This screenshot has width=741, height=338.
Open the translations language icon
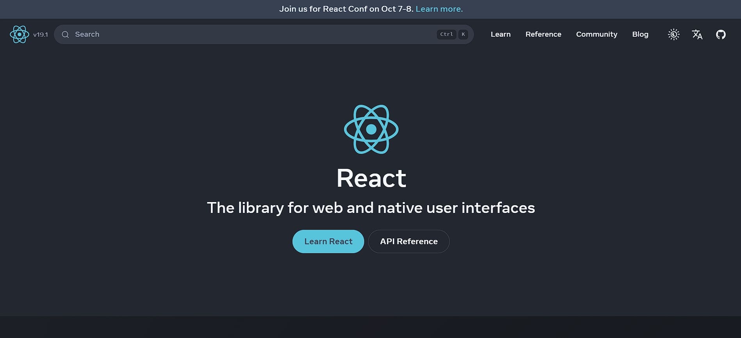(697, 34)
